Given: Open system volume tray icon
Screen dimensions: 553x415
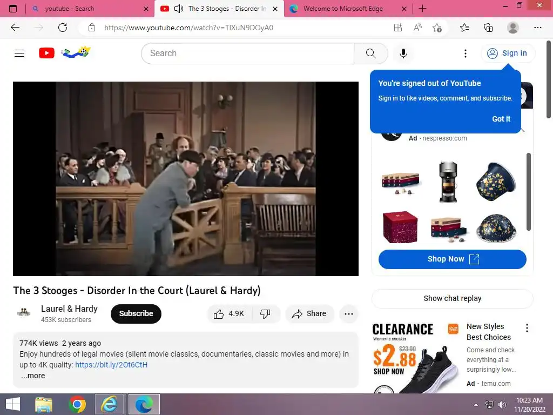Looking at the screenshot, I should click(x=502, y=405).
